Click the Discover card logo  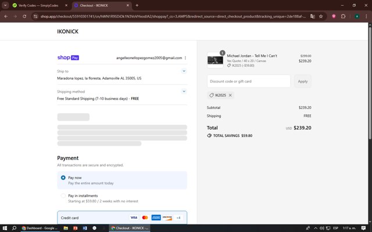tap(167, 217)
